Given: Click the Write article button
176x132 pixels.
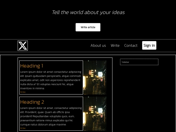Looking at the screenshot, I should pos(88,27).
